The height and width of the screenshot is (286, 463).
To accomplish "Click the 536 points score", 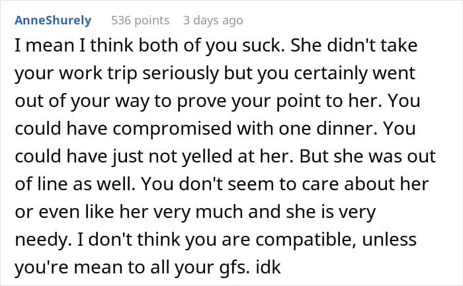I will [140, 20].
